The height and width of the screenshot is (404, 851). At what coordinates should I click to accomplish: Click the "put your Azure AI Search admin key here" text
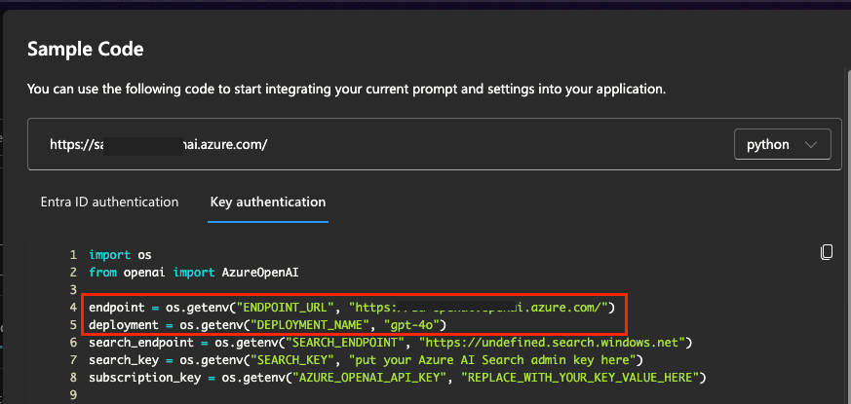[x=492, y=359]
